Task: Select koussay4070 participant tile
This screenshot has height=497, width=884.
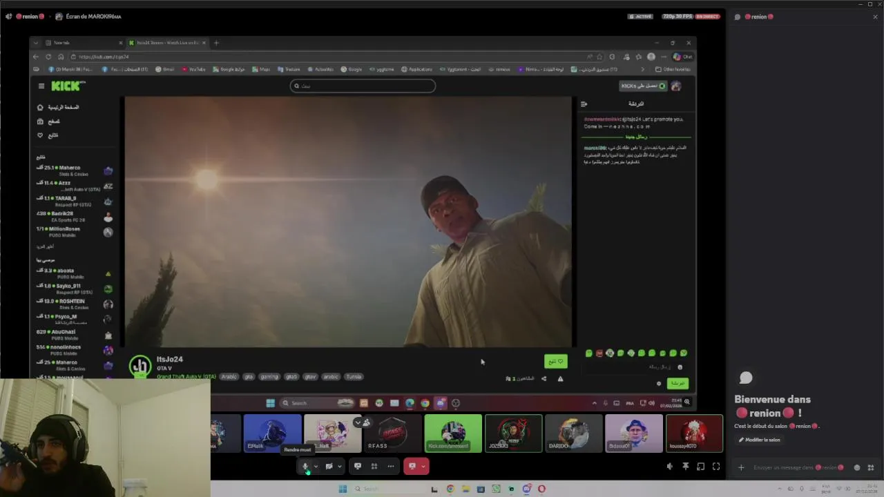Action: pyautogui.click(x=694, y=433)
